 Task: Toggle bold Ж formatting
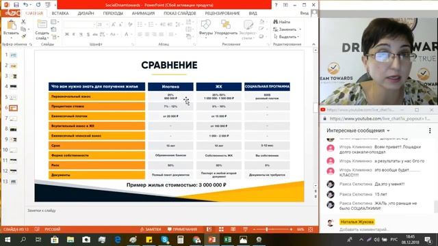point(67,34)
